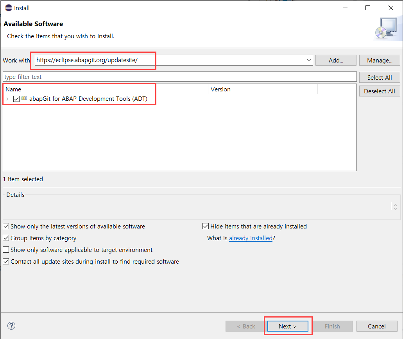Close the Install dialog window
The image size is (403, 339).
[390, 8]
